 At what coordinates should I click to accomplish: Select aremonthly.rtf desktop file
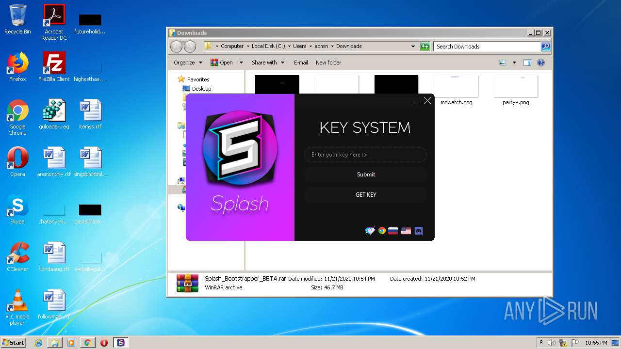pyautogui.click(x=54, y=162)
